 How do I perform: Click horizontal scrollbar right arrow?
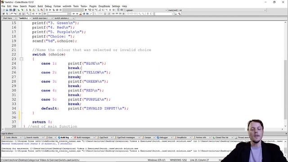[x=282, y=129]
